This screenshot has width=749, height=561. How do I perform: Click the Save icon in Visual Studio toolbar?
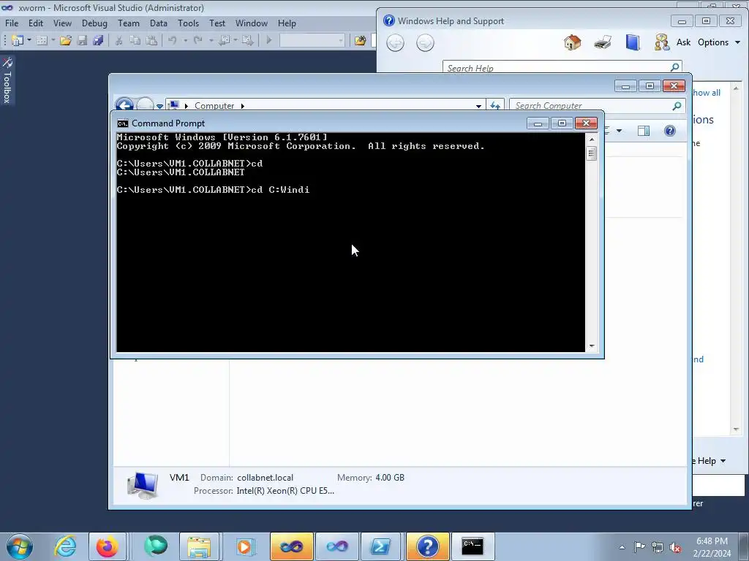[x=82, y=41]
